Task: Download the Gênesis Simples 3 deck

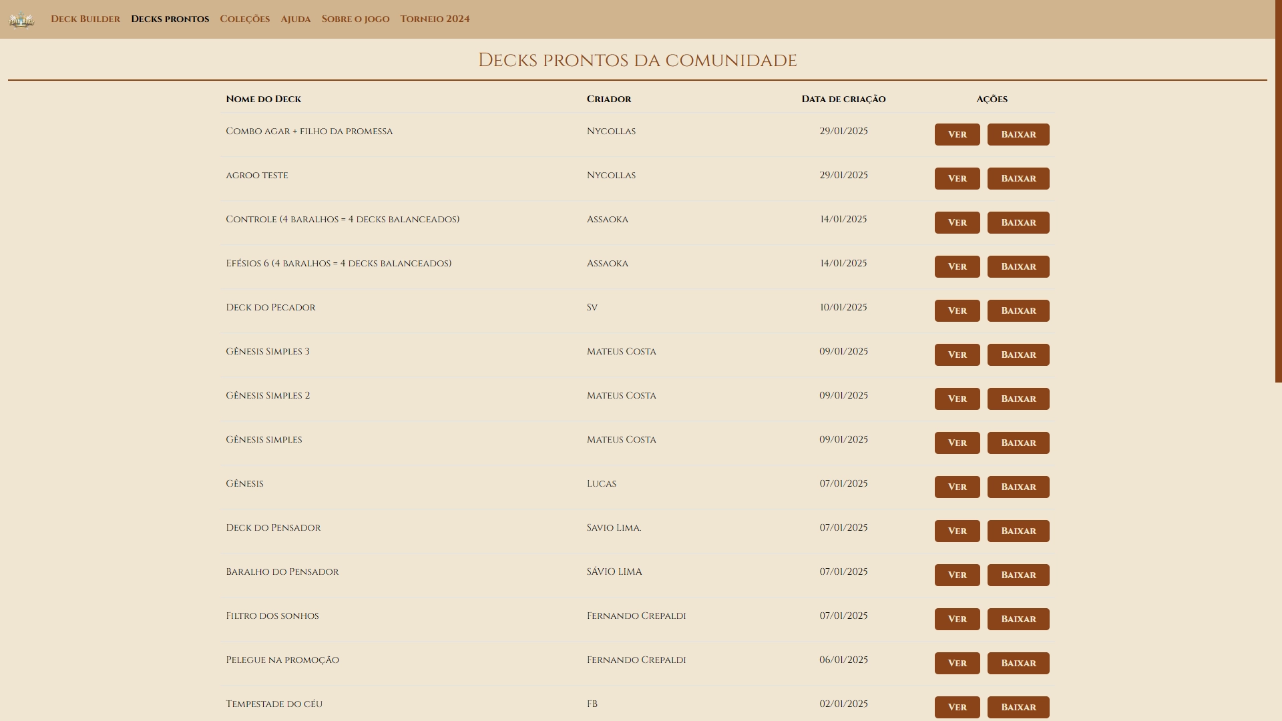Action: click(1018, 354)
